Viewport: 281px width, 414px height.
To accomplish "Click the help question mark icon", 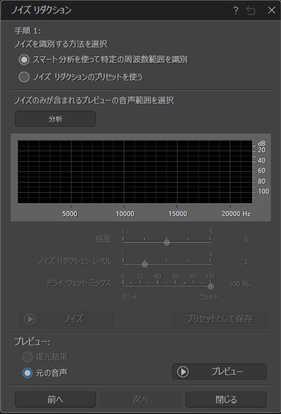I will point(236,11).
